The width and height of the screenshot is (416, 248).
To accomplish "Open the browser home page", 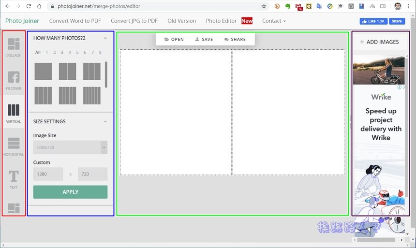I will 39,6.
